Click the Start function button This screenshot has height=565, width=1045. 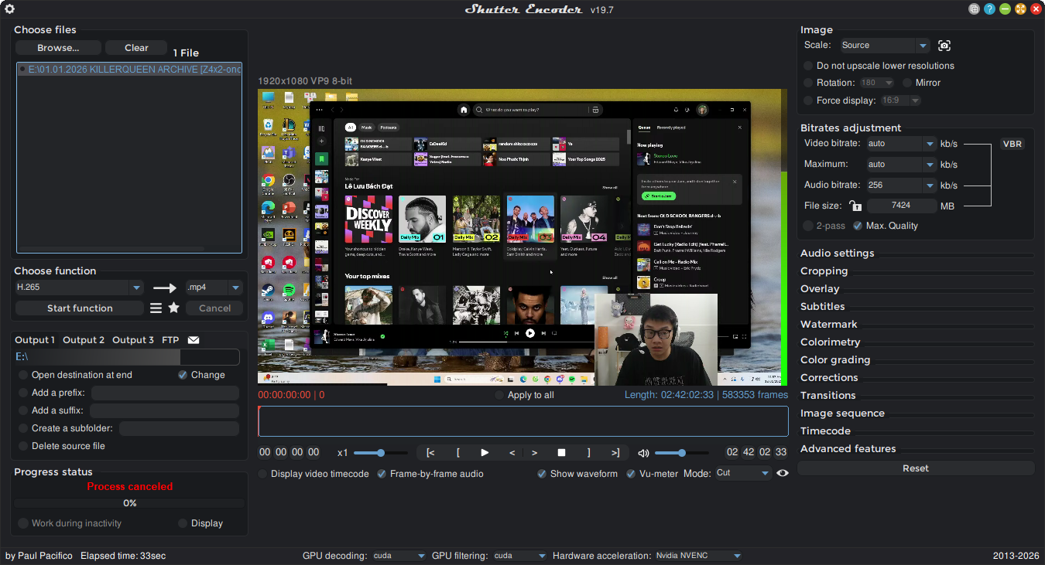click(x=80, y=308)
